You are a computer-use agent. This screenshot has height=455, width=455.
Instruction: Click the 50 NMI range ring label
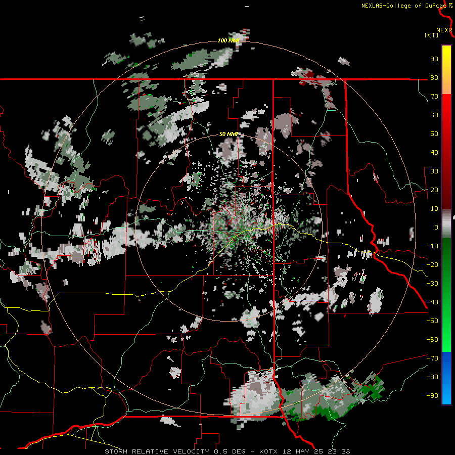229,134
